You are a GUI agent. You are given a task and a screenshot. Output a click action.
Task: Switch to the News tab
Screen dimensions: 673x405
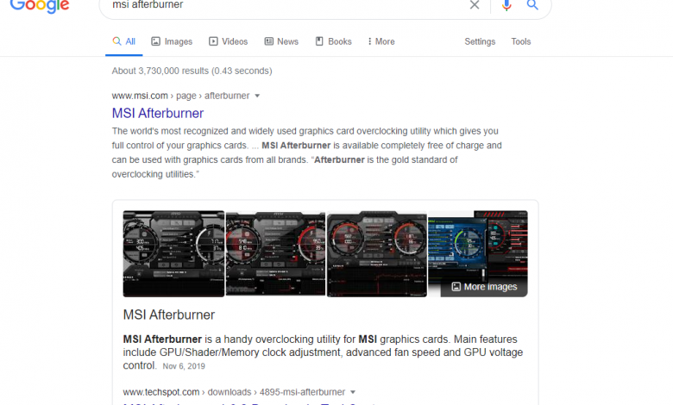point(281,41)
